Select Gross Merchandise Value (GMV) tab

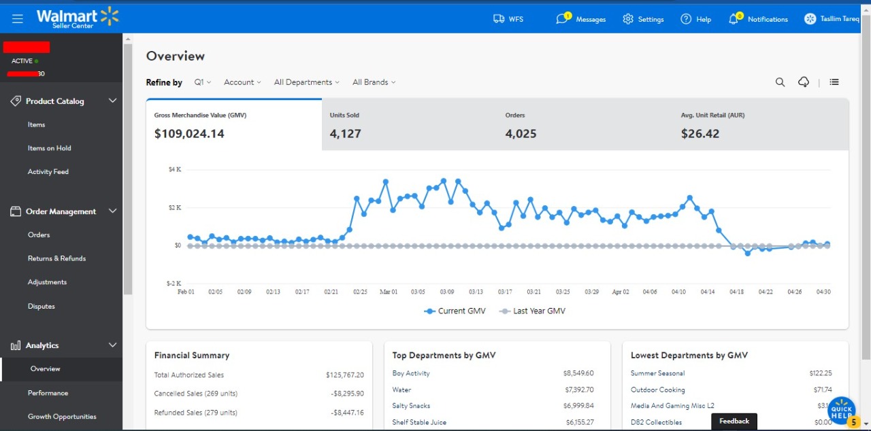234,124
